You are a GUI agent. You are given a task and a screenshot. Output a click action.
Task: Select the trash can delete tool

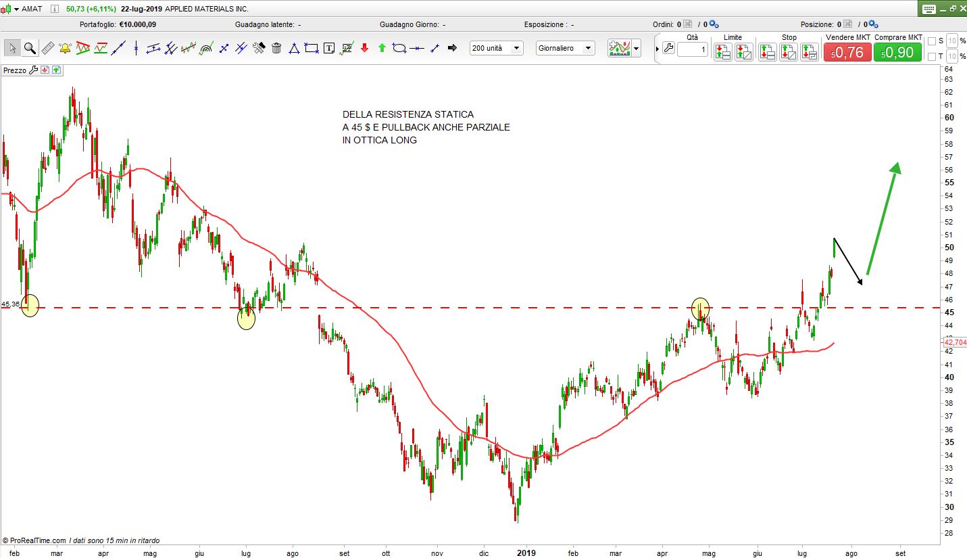pyautogui.click(x=276, y=48)
